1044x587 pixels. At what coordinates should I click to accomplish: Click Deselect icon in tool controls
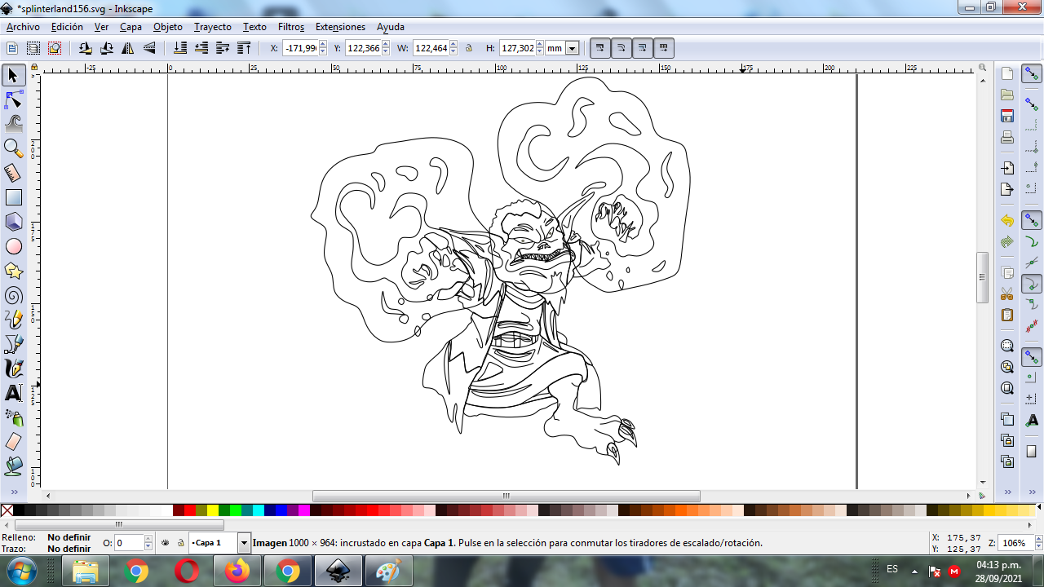pyautogui.click(x=55, y=48)
